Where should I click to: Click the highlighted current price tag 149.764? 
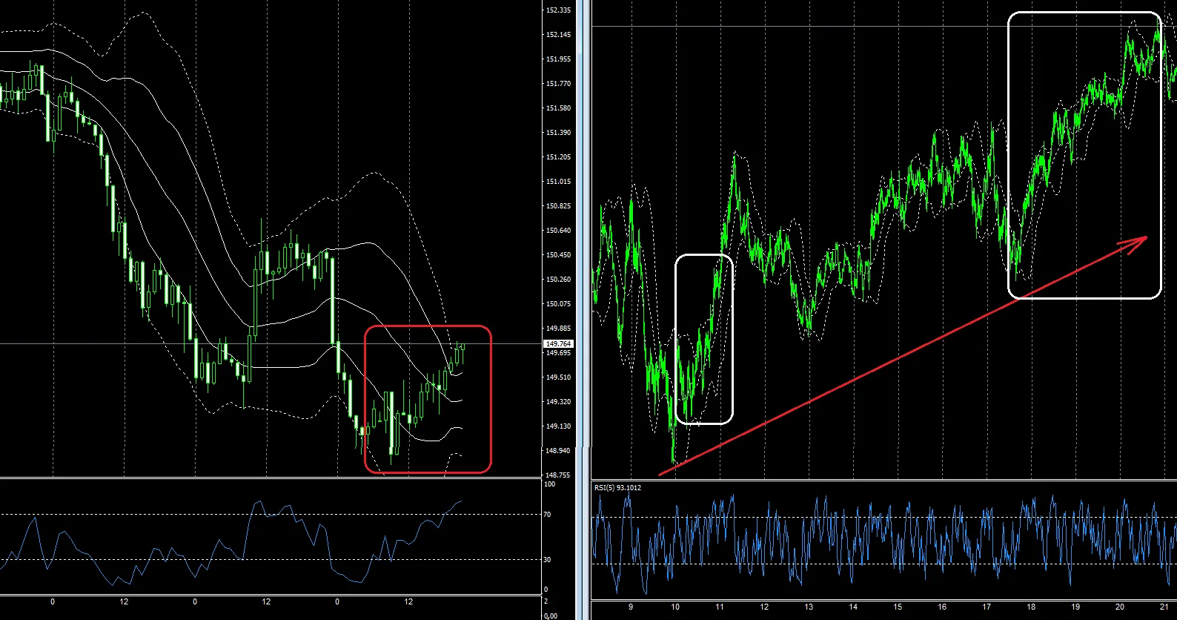click(558, 344)
